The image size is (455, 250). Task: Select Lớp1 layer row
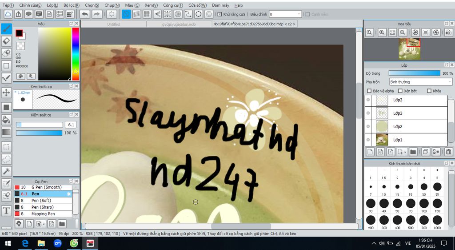pyautogui.click(x=406, y=140)
